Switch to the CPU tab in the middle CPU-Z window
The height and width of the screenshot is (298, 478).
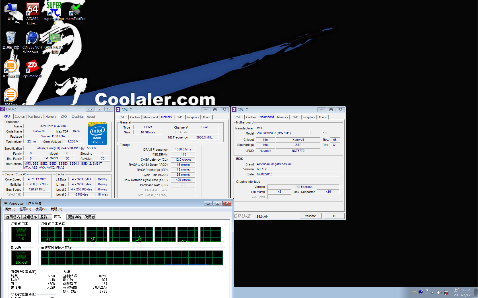coord(122,117)
